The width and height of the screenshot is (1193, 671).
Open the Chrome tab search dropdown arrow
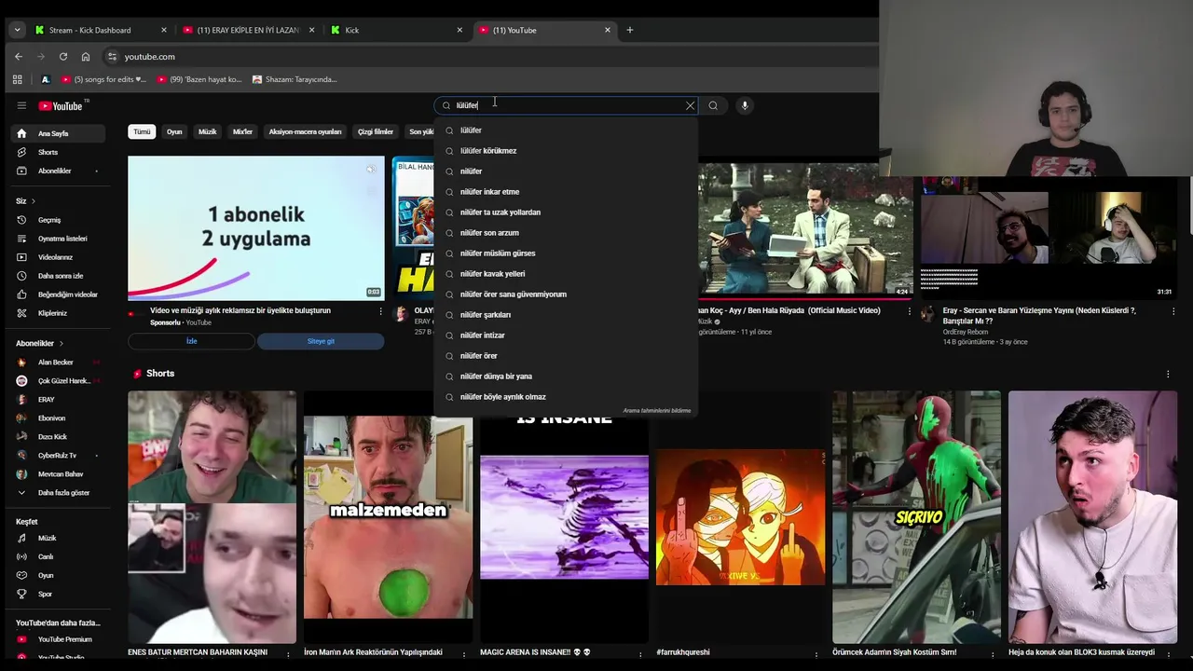[x=17, y=30]
